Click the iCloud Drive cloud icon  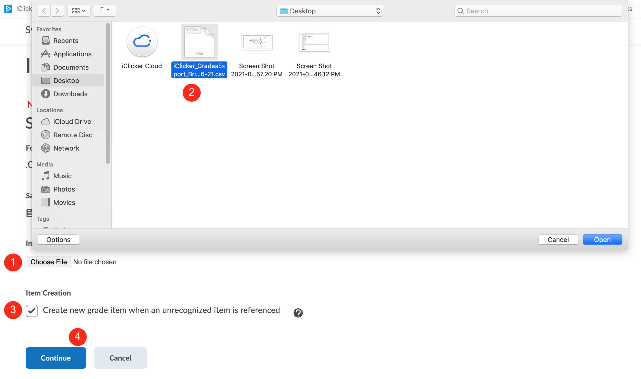[x=46, y=121]
